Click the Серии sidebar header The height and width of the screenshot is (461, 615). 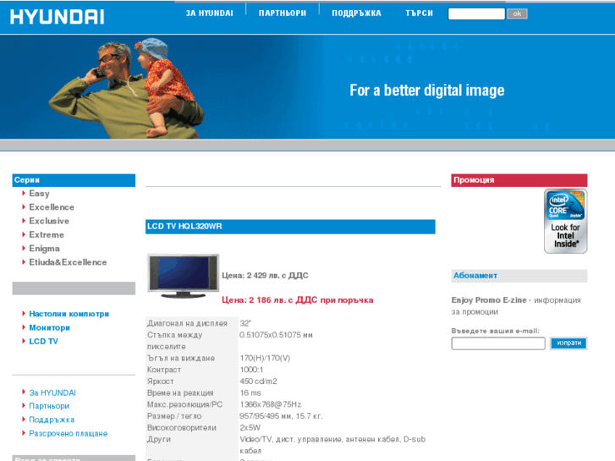tap(74, 180)
